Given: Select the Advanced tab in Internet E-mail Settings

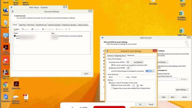Looking at the screenshot, I should tap(130, 55).
